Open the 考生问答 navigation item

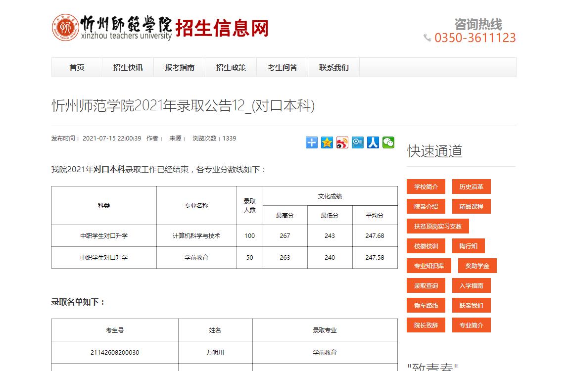282,68
